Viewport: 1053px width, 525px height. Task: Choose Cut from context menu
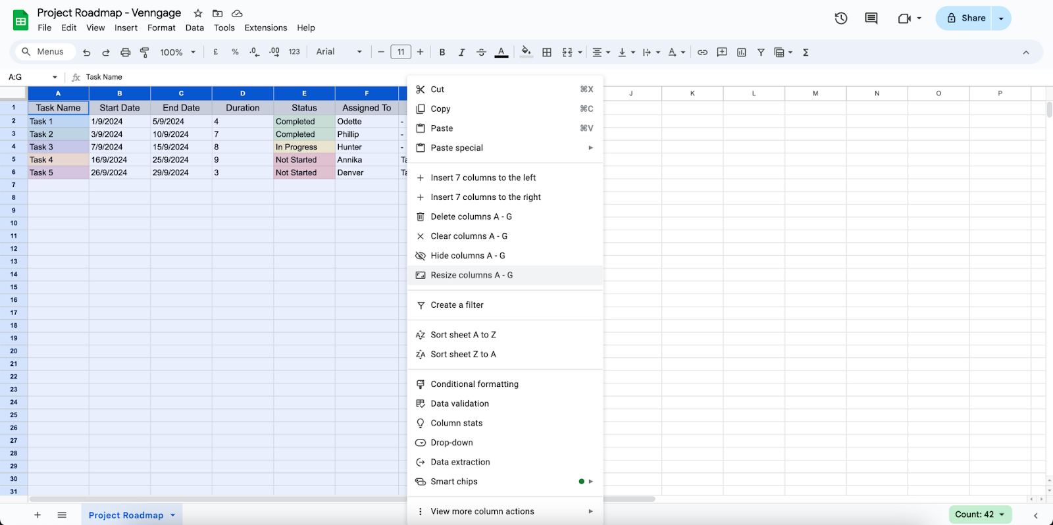click(x=505, y=89)
